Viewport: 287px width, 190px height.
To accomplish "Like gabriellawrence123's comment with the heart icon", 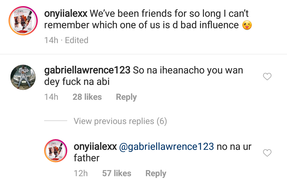I will coord(267,77).
